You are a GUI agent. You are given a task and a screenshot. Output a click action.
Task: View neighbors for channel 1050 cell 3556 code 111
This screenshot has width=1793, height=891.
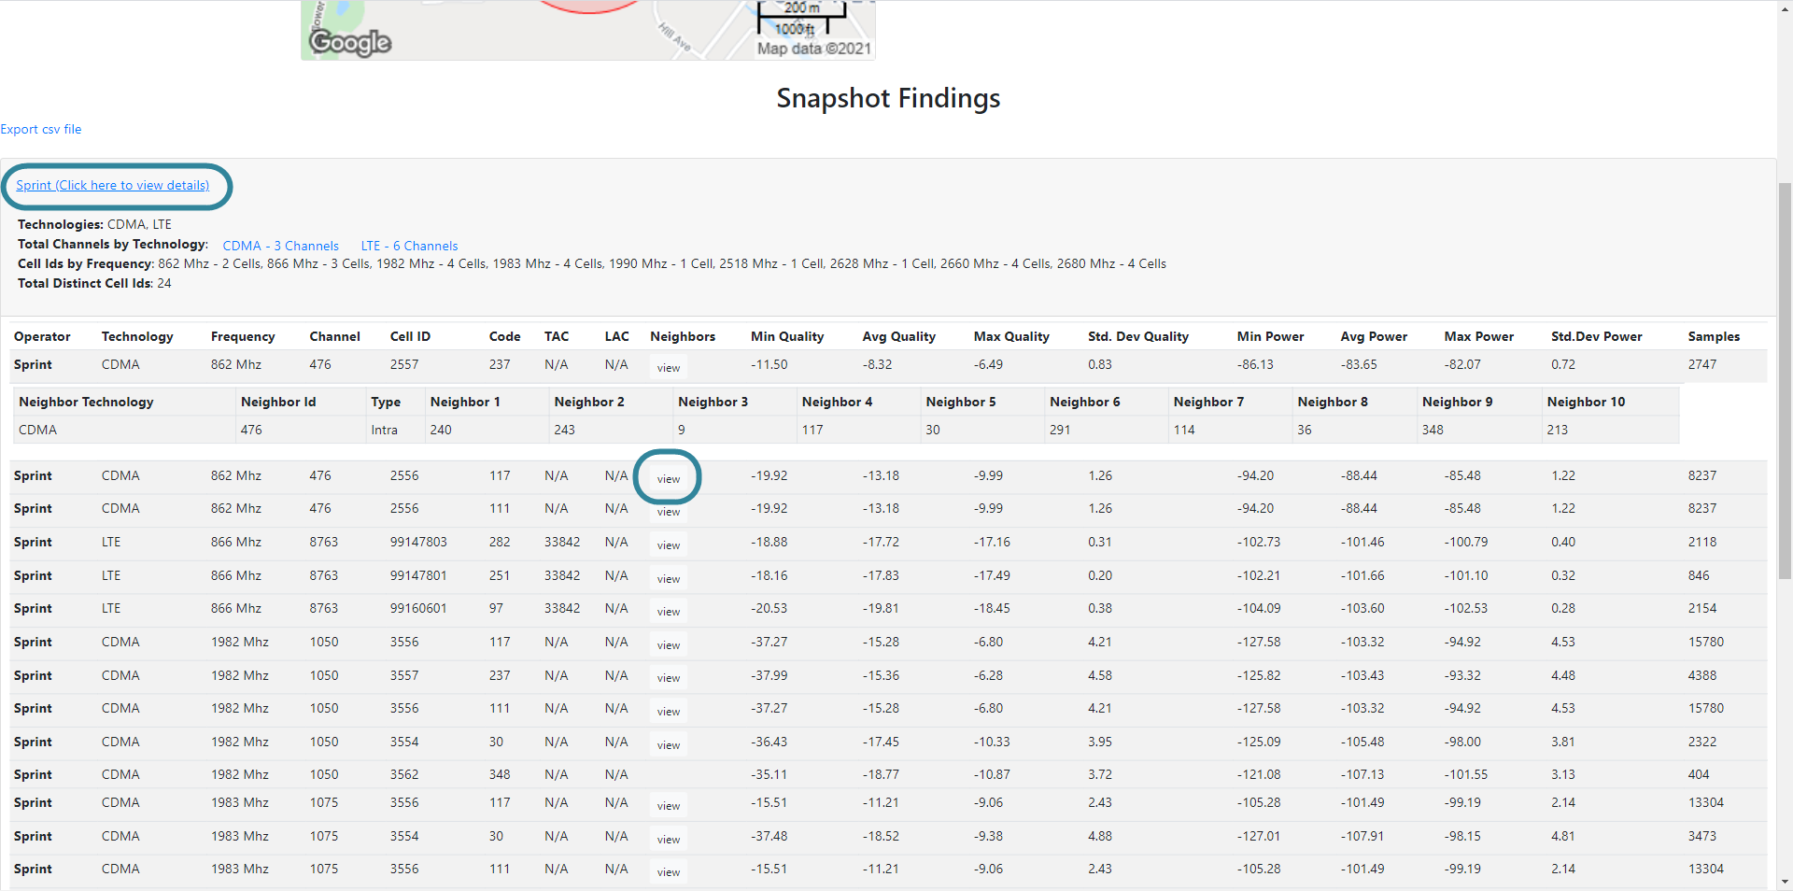668,712
